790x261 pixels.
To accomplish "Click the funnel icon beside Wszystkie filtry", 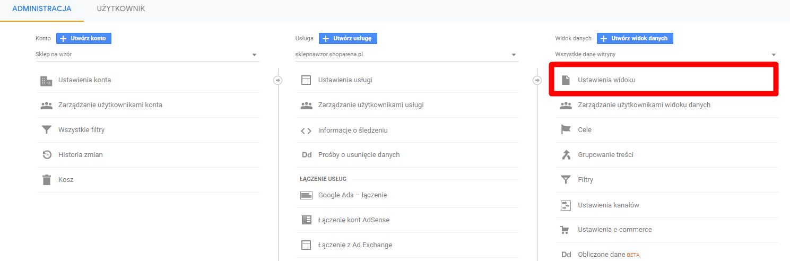I will coord(47,130).
